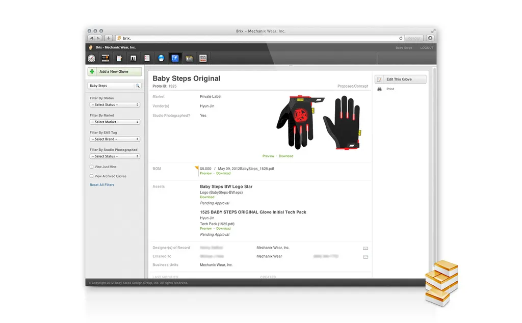Click Preview link for BOM pdf
This screenshot has height=323, width=522.
206,173
